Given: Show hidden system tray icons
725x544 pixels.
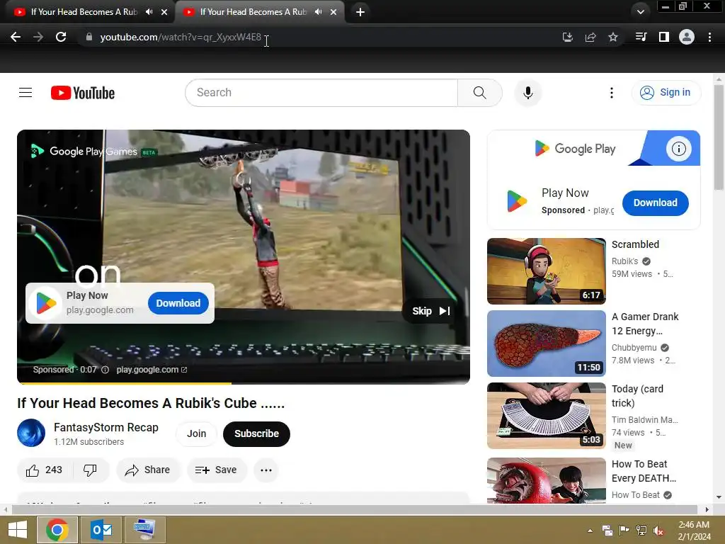Looking at the screenshot, I should pos(590,531).
